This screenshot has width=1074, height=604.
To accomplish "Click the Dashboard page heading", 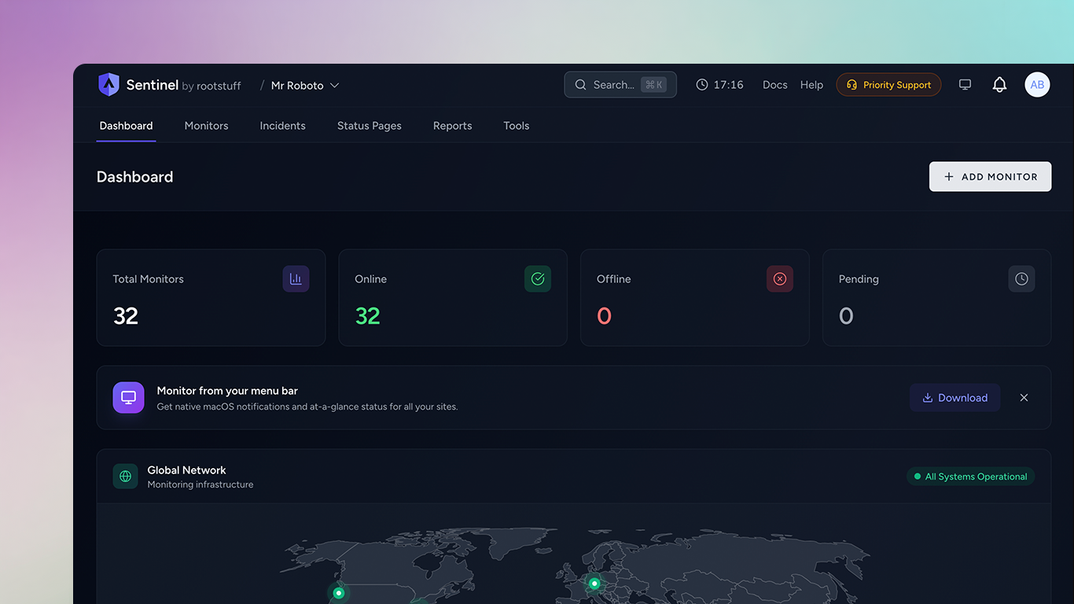I will coord(134,177).
